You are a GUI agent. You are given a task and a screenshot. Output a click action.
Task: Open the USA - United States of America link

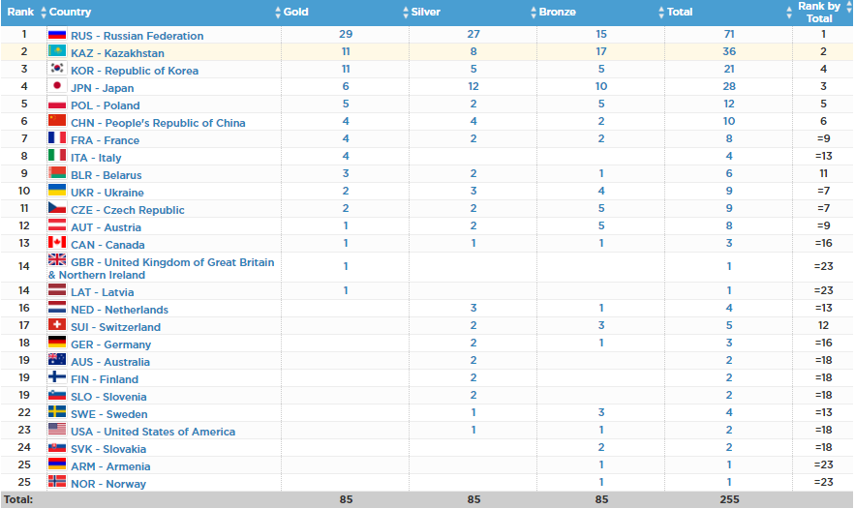pos(153,432)
